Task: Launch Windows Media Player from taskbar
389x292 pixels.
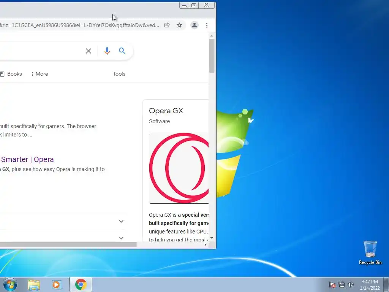Action: coord(57,284)
